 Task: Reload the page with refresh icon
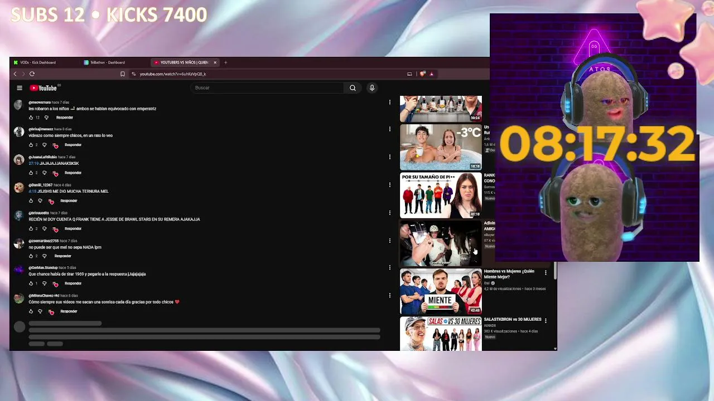[32, 74]
